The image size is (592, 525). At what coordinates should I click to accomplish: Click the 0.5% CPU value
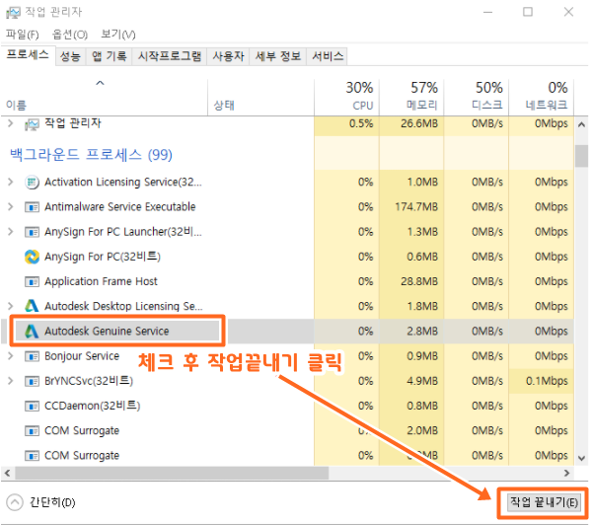[361, 123]
